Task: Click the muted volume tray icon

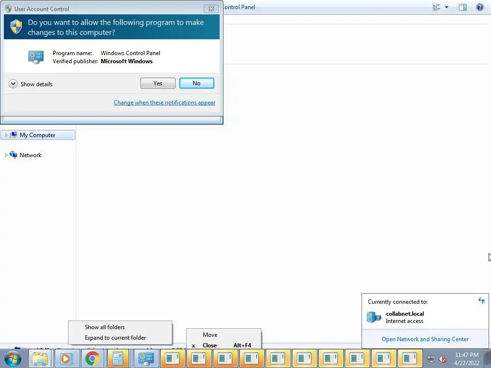Action: tap(443, 359)
